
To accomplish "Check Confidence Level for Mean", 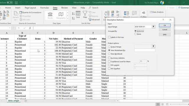I will coord(109,62).
